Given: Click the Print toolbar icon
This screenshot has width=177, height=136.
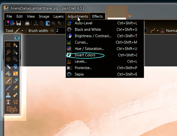Looking at the screenshot, I should click(x=27, y=23).
